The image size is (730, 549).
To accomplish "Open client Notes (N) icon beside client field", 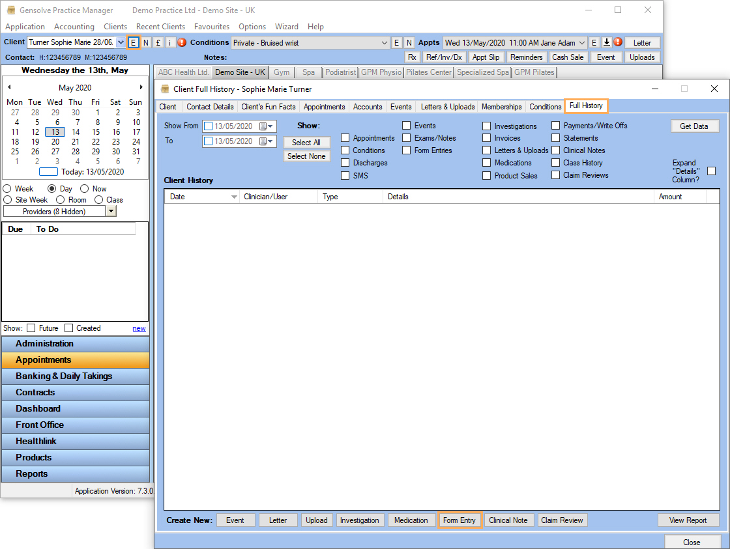I will [x=146, y=42].
